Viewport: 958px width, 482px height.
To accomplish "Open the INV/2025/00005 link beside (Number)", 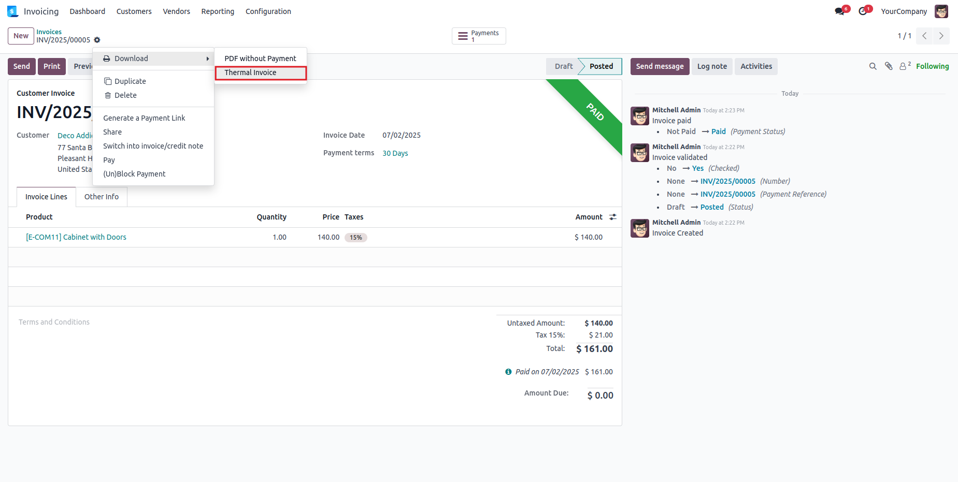I will pos(727,181).
